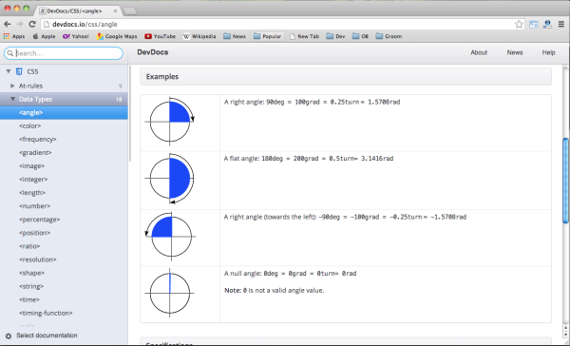Viewport: 570px width, 346px height.
Task: Reload the page with the refresh icon
Action: tap(32, 24)
